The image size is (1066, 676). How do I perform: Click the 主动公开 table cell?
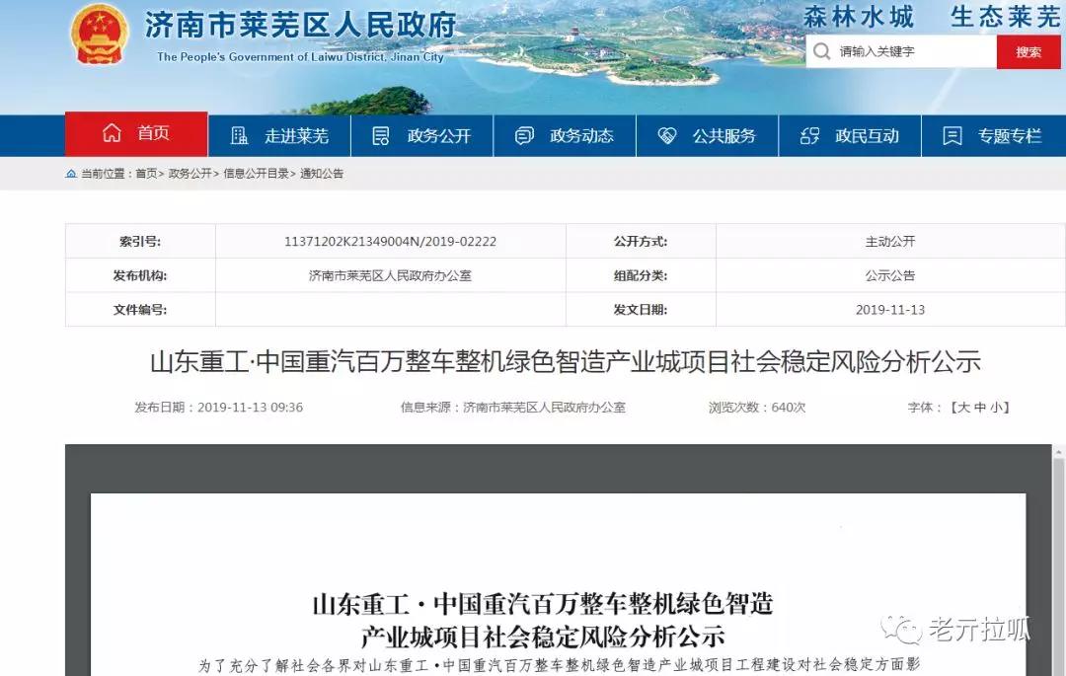[890, 241]
